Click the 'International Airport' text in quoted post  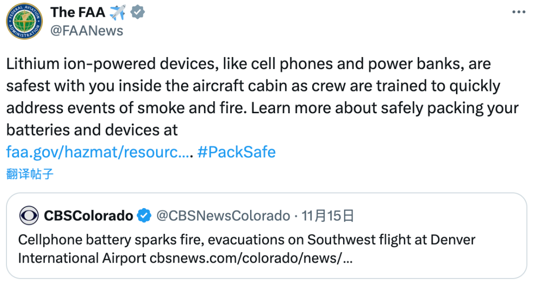[82, 258]
